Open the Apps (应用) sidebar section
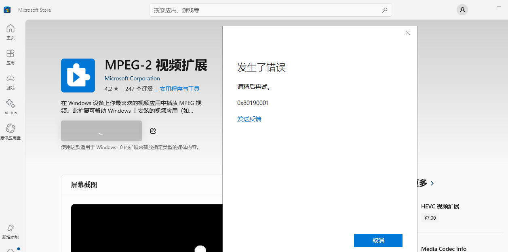Viewport: 508px width, 252px height. [11, 57]
